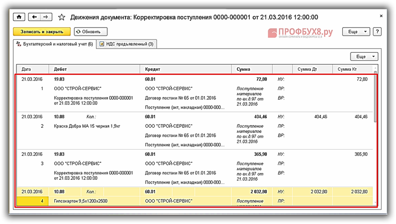Open top toolbar Еще dropdown

(x=356, y=31)
